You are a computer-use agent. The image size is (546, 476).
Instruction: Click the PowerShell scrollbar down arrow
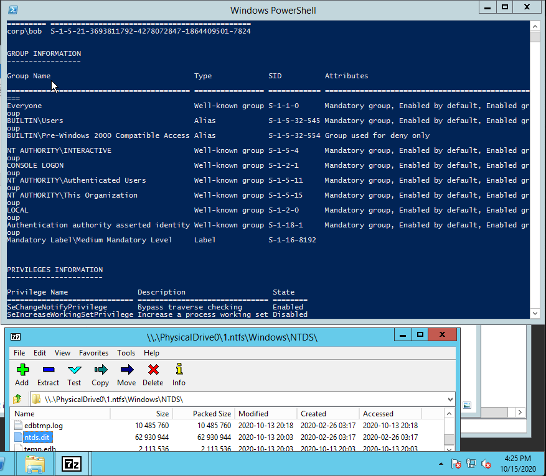[x=535, y=313]
